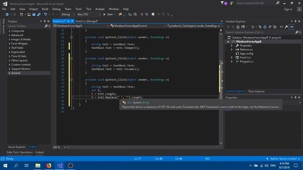Pin the Solution Explorer panel with the pushpin

coord(295,21)
